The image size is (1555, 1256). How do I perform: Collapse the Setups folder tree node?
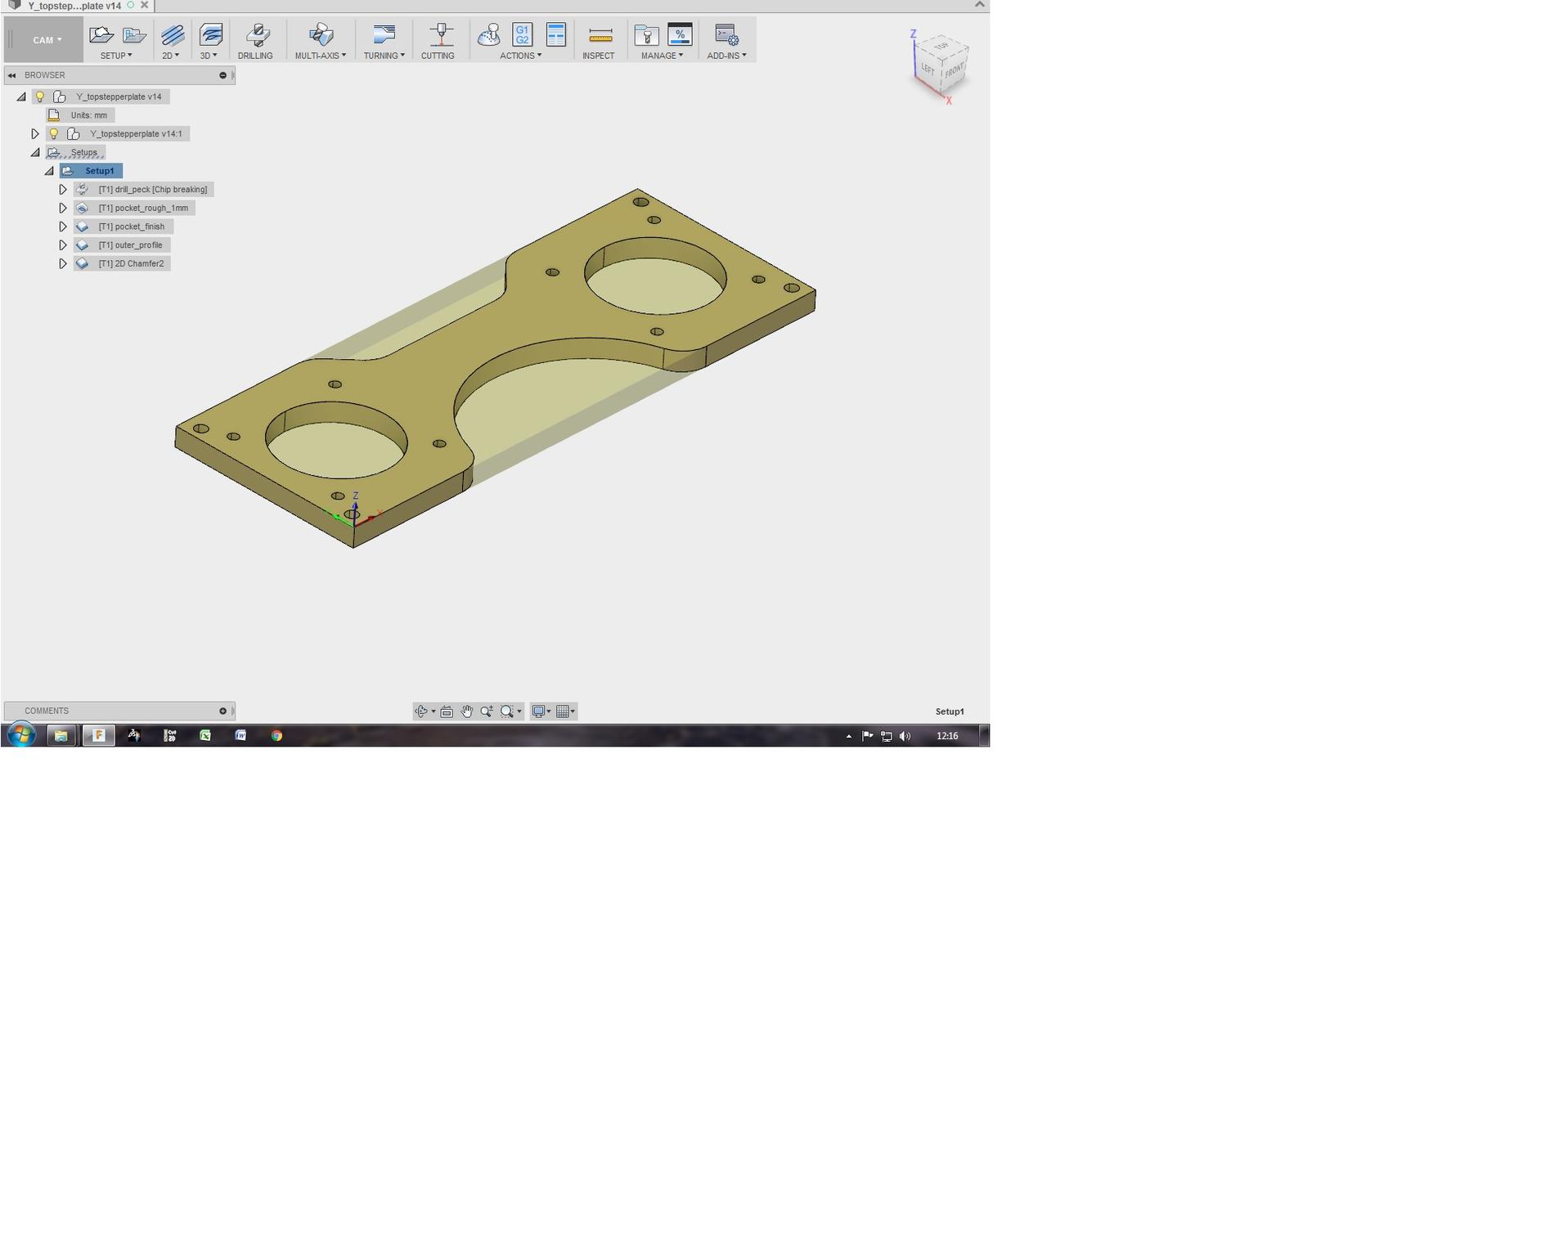pos(35,153)
